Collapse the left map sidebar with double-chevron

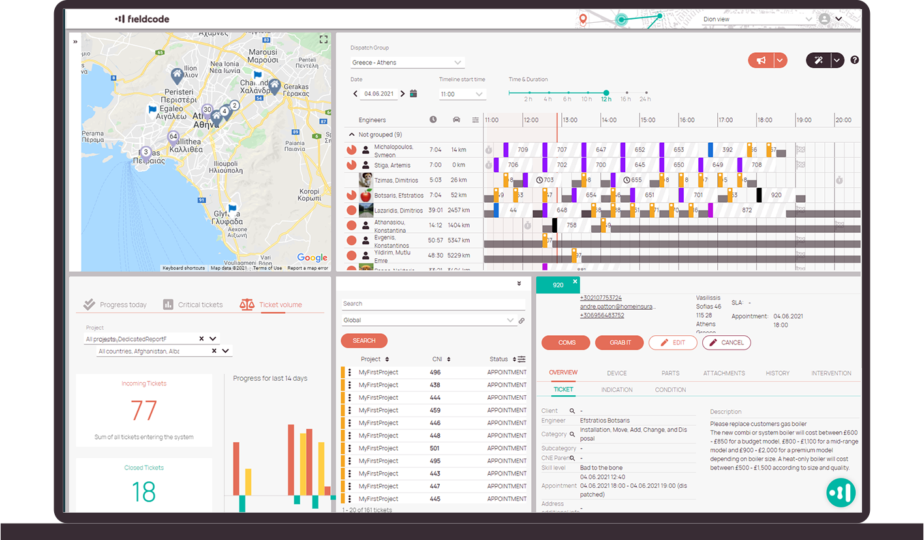76,41
